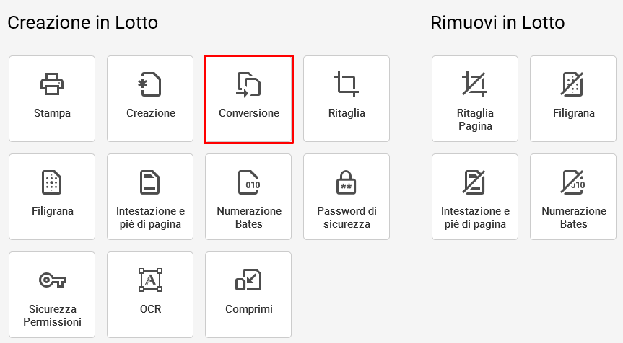Click the Ritaglia Pagina label text
The image size is (623, 343).
[475, 120]
